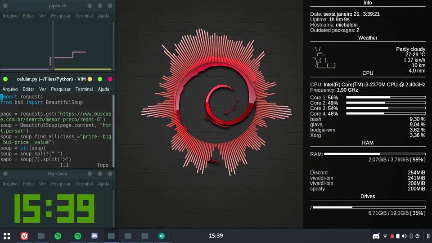The image size is (432, 243).
Task: Open Editar menu in celular.py VIM window
Action: click(28, 89)
